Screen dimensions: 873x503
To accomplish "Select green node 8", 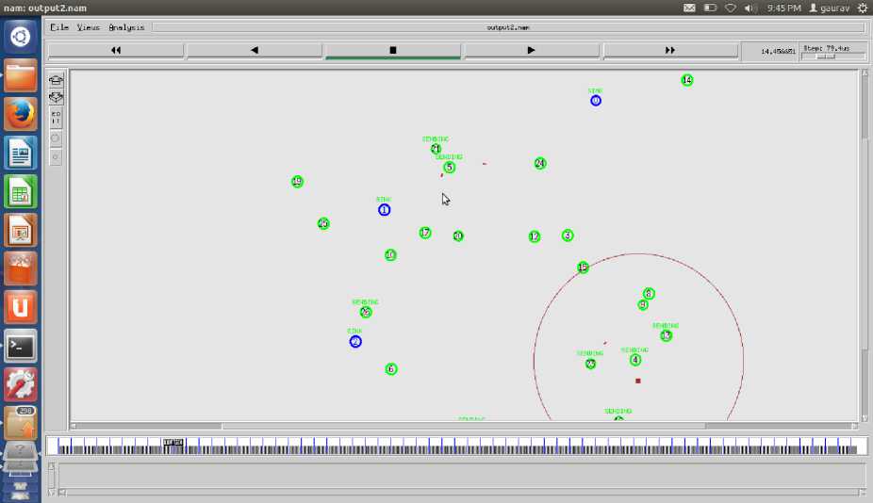I will (x=649, y=293).
